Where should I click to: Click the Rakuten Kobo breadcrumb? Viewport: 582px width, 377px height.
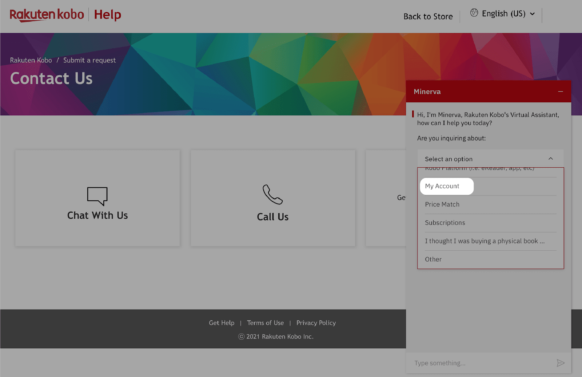pos(31,60)
